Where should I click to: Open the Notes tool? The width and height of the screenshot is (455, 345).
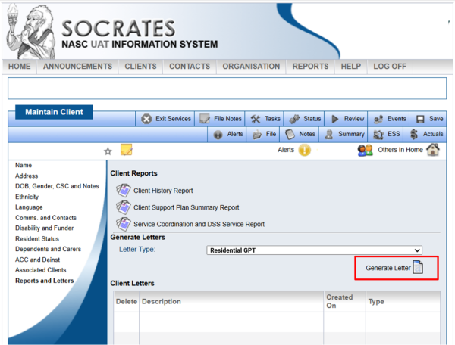(x=300, y=135)
